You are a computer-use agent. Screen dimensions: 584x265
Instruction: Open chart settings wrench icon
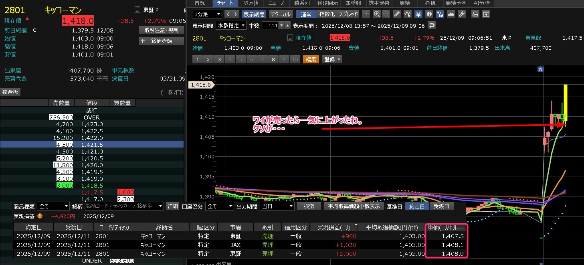click(x=461, y=14)
